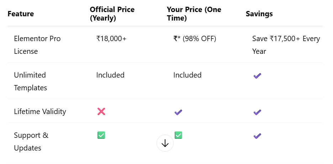Screen dimensions: 333x164
Task: Click the Savings column header
Action: 259,14
